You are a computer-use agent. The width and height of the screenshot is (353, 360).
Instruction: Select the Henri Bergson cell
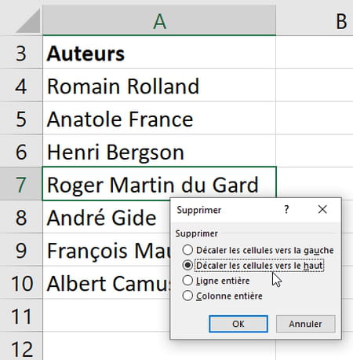pyautogui.click(x=159, y=151)
